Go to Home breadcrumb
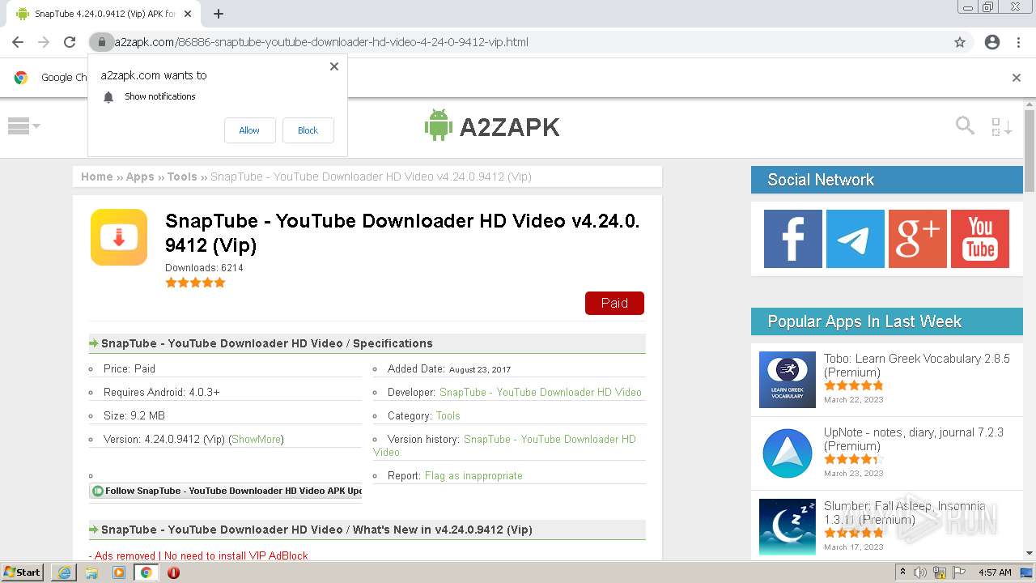The width and height of the screenshot is (1036, 583). [96, 177]
